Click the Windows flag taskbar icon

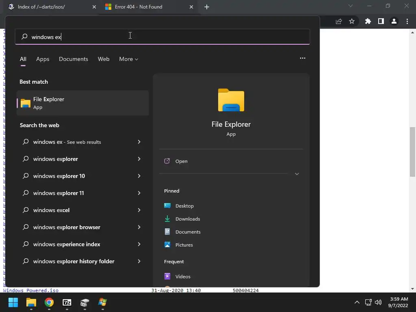(x=103, y=302)
